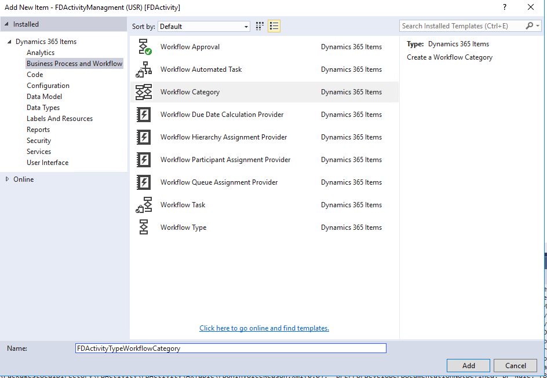
Task: Select Workflow Queue Assignment Provider name
Action: pyautogui.click(x=219, y=182)
